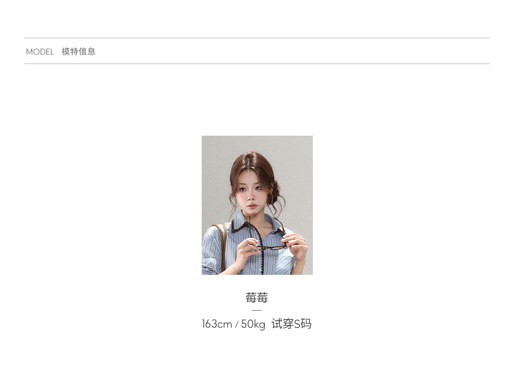
Task: Select the 试穿S码 size label
Action: click(291, 324)
